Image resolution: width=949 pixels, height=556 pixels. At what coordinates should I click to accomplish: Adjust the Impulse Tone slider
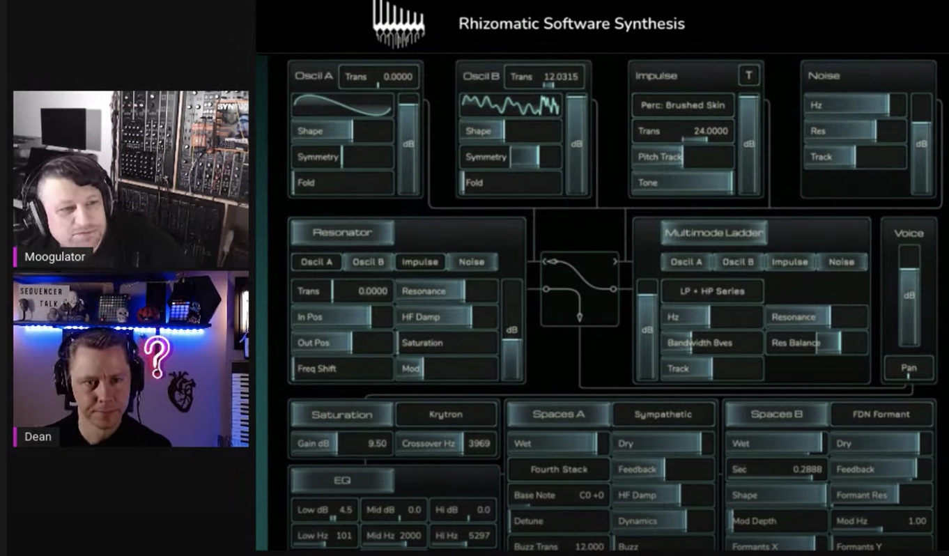point(683,183)
